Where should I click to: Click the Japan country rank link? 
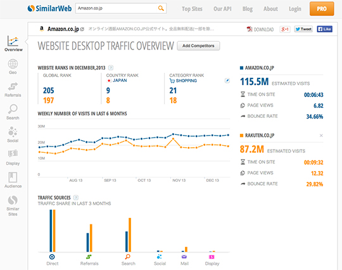click(120, 80)
